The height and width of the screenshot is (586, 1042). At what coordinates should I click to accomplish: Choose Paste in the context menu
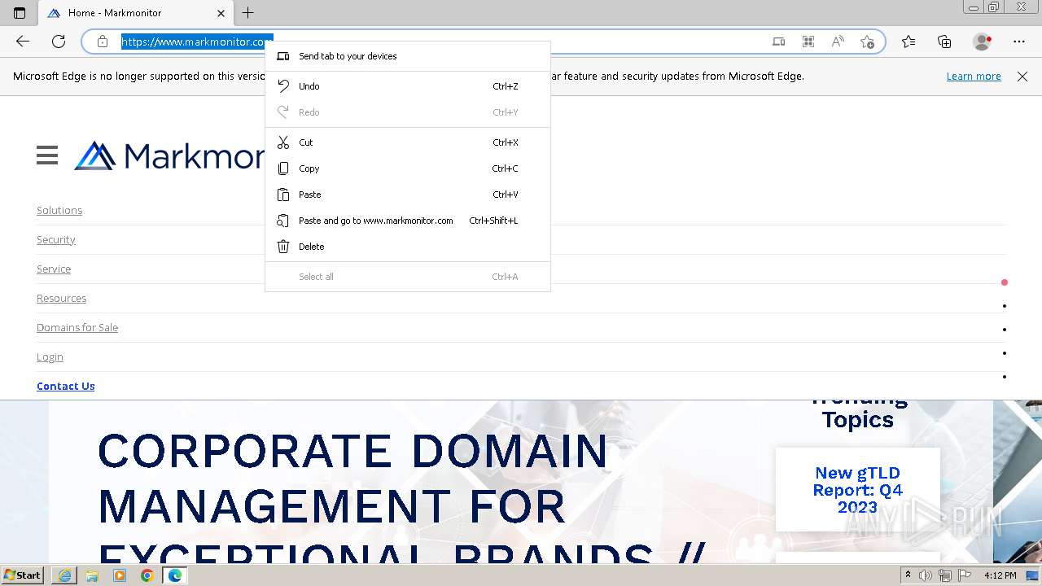tap(408, 195)
